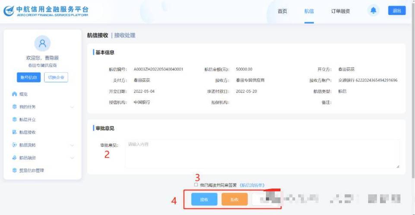Click the 担保机构 field label

pyautogui.click(x=220, y=102)
